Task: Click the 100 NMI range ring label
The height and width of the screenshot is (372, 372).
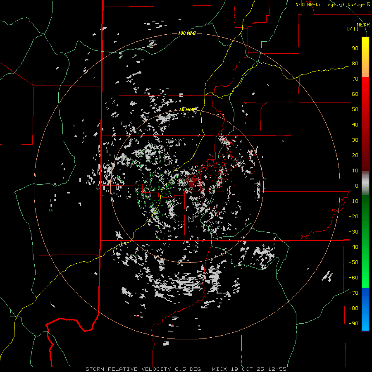Action: [x=187, y=33]
